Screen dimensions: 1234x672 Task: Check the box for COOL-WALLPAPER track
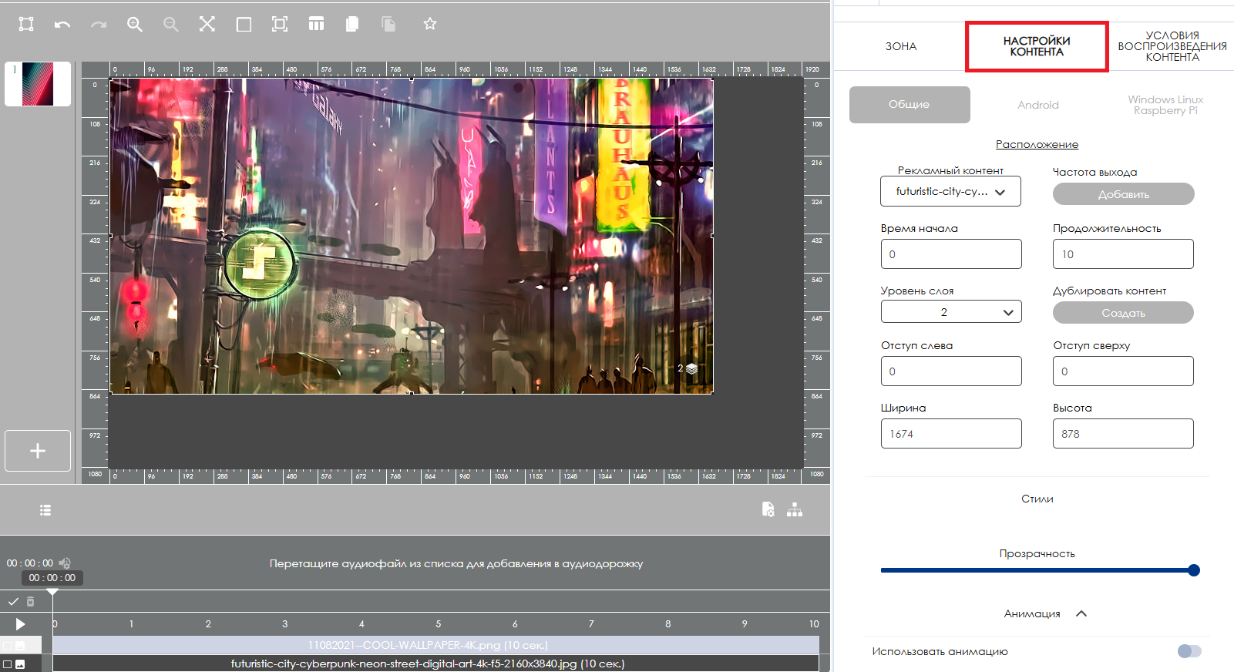click(x=8, y=645)
